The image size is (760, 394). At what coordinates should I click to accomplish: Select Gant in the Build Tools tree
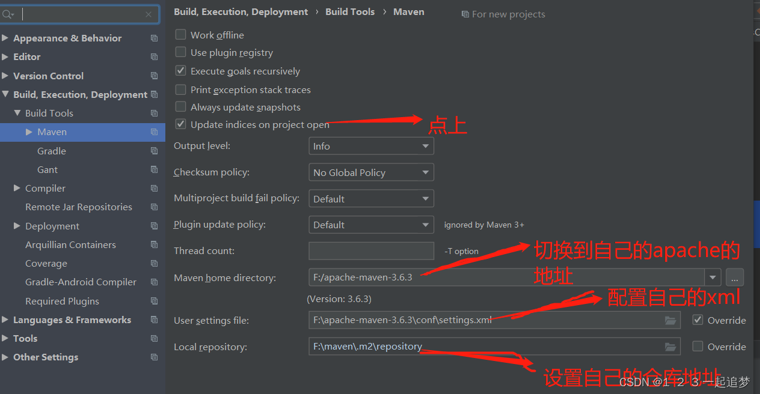[x=47, y=169]
